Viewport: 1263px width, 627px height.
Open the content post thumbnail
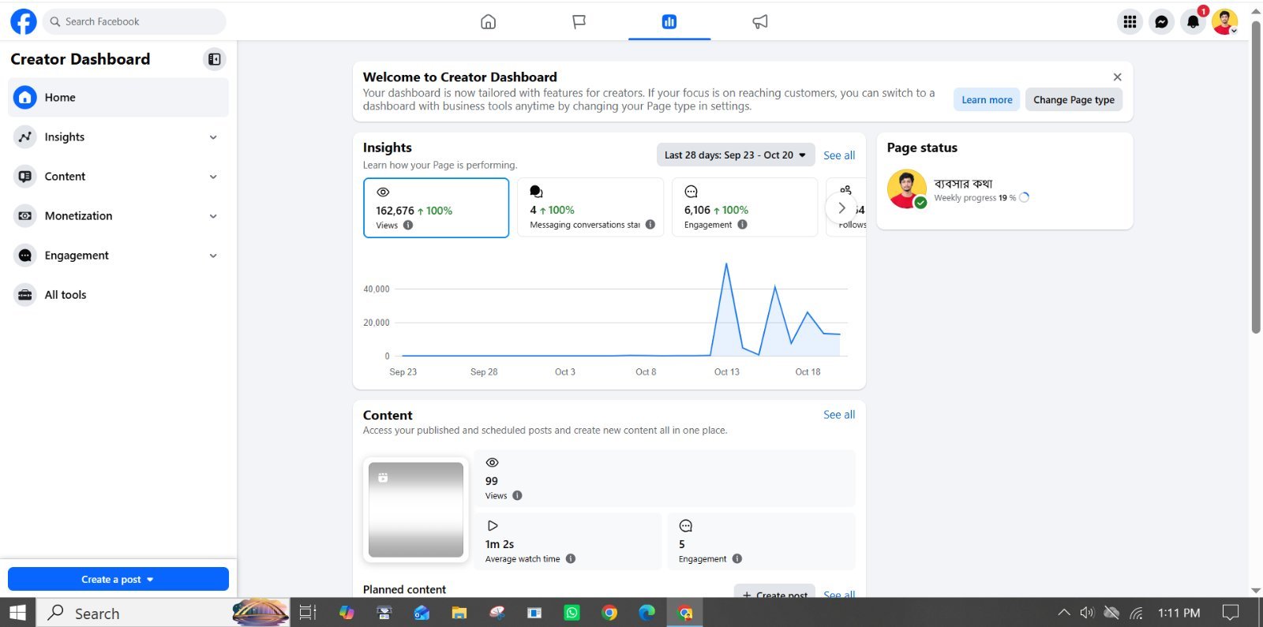point(416,509)
